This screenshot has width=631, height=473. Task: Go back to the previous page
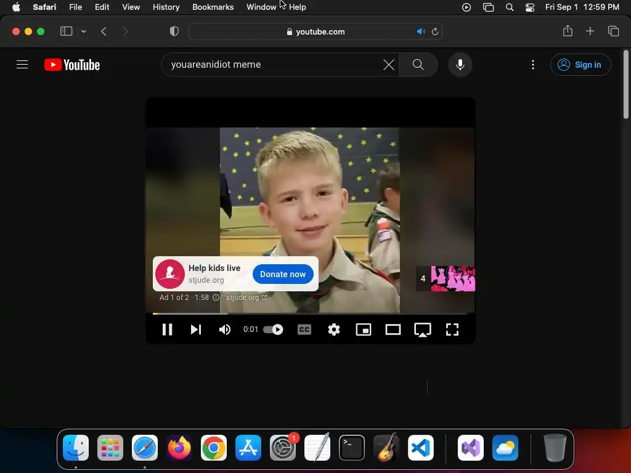104,31
